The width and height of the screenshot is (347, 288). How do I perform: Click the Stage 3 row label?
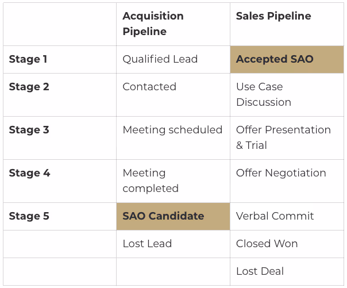pyautogui.click(x=29, y=130)
